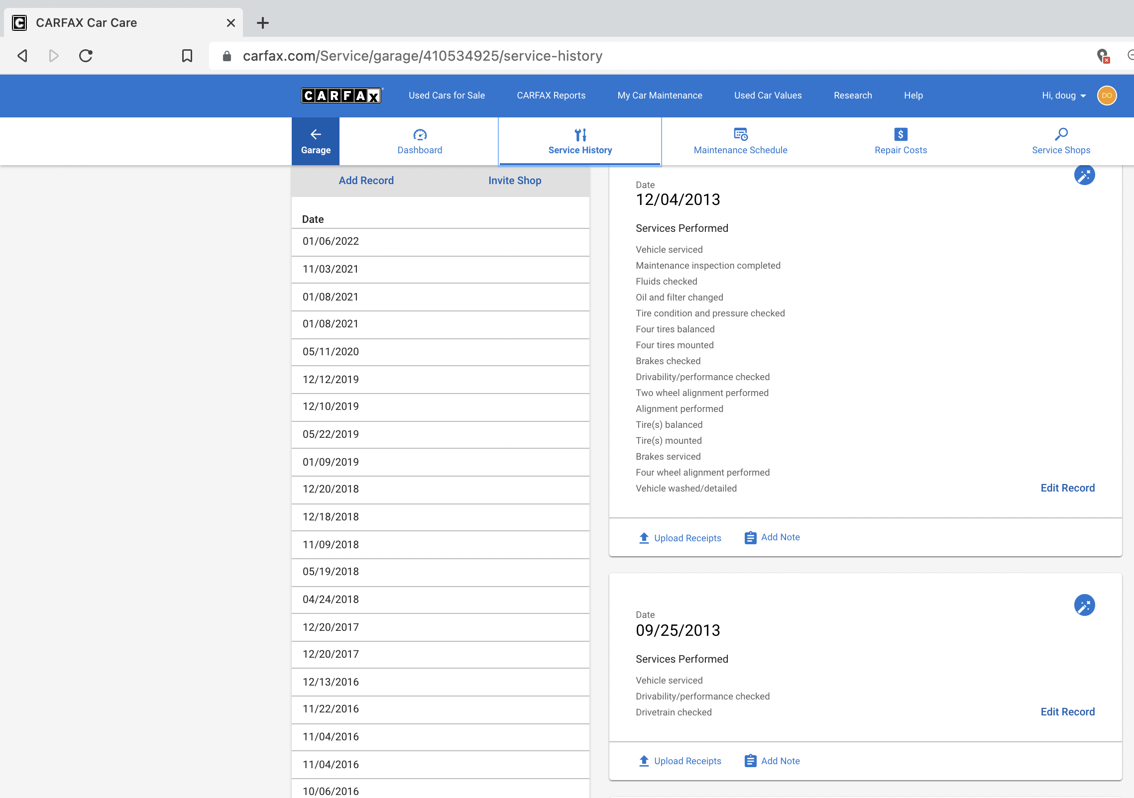The image size is (1134, 798).
Task: Click the Add Note icon in the 09/25/2013 record
Action: pyautogui.click(x=750, y=761)
